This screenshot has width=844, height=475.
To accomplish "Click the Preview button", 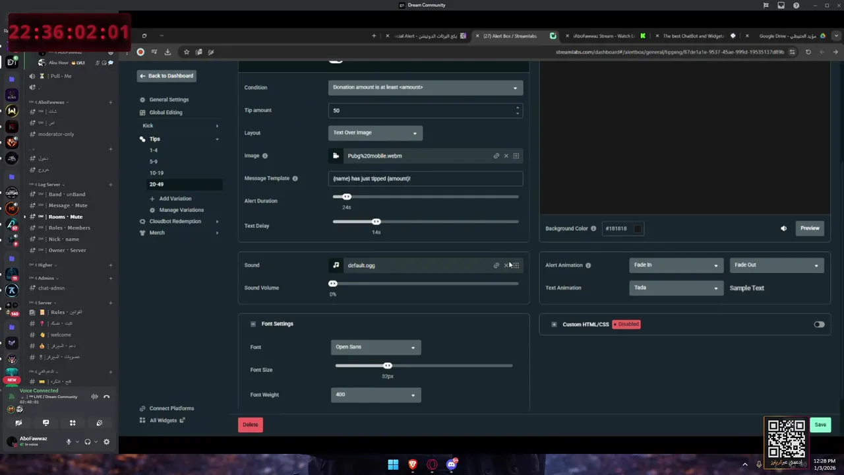I will click(810, 228).
